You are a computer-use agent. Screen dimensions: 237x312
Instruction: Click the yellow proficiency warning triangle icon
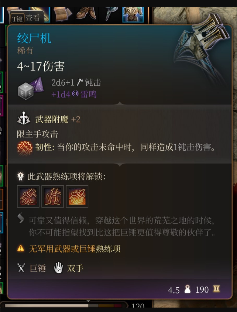coord(21,248)
